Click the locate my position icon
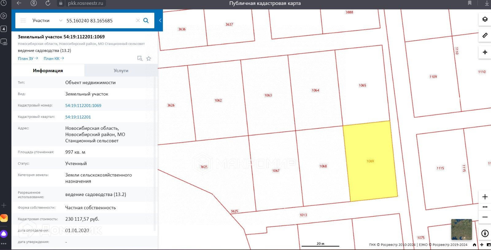This screenshot has height=250, width=491. tap(485, 52)
